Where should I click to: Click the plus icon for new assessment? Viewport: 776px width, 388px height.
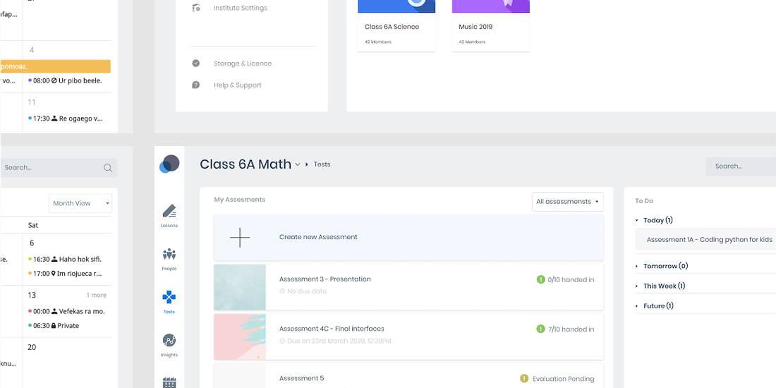click(x=240, y=238)
